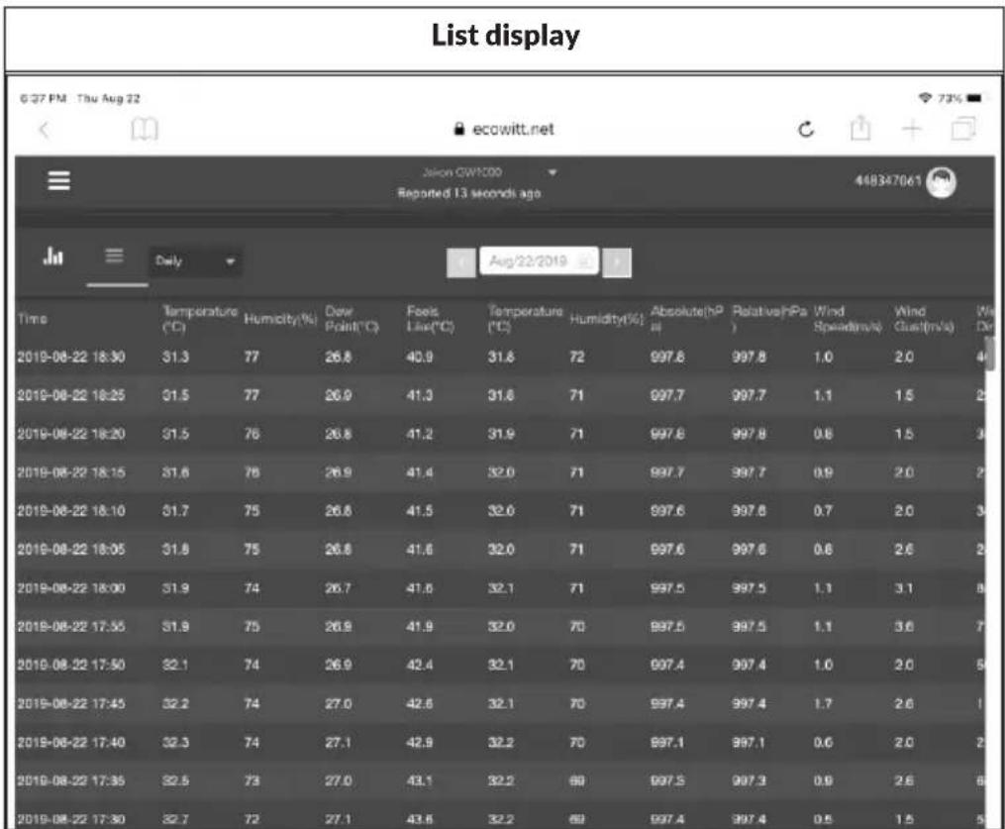Select the 2019-08-22 18:30 row
This screenshot has height=829, width=1005.
[x=500, y=357]
